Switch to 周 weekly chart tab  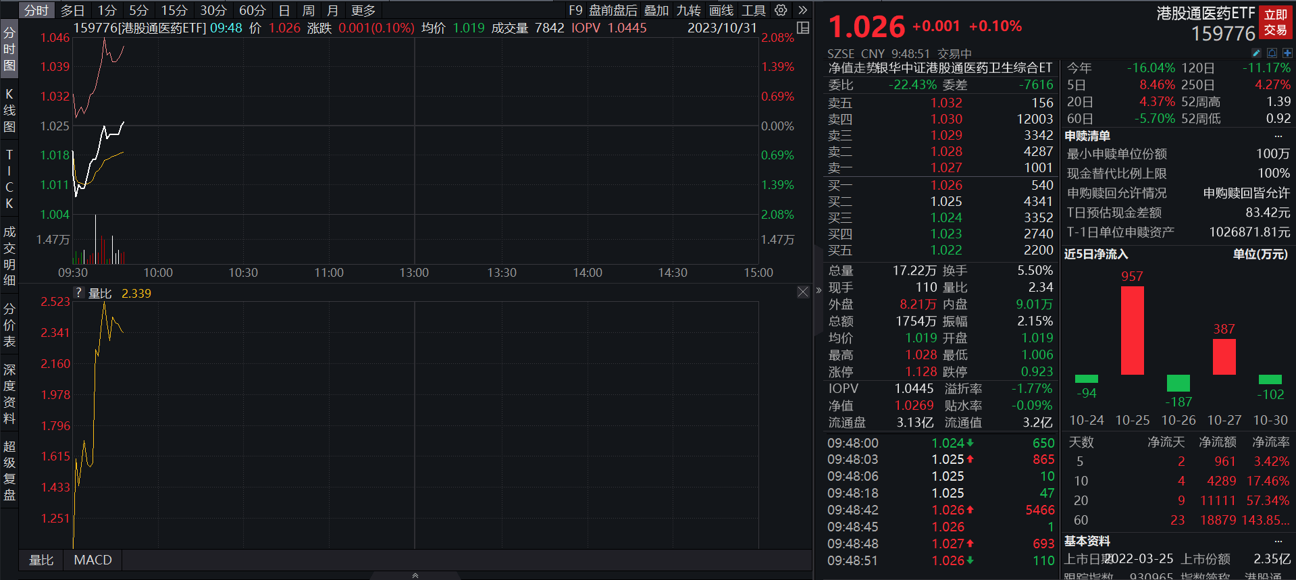(309, 10)
